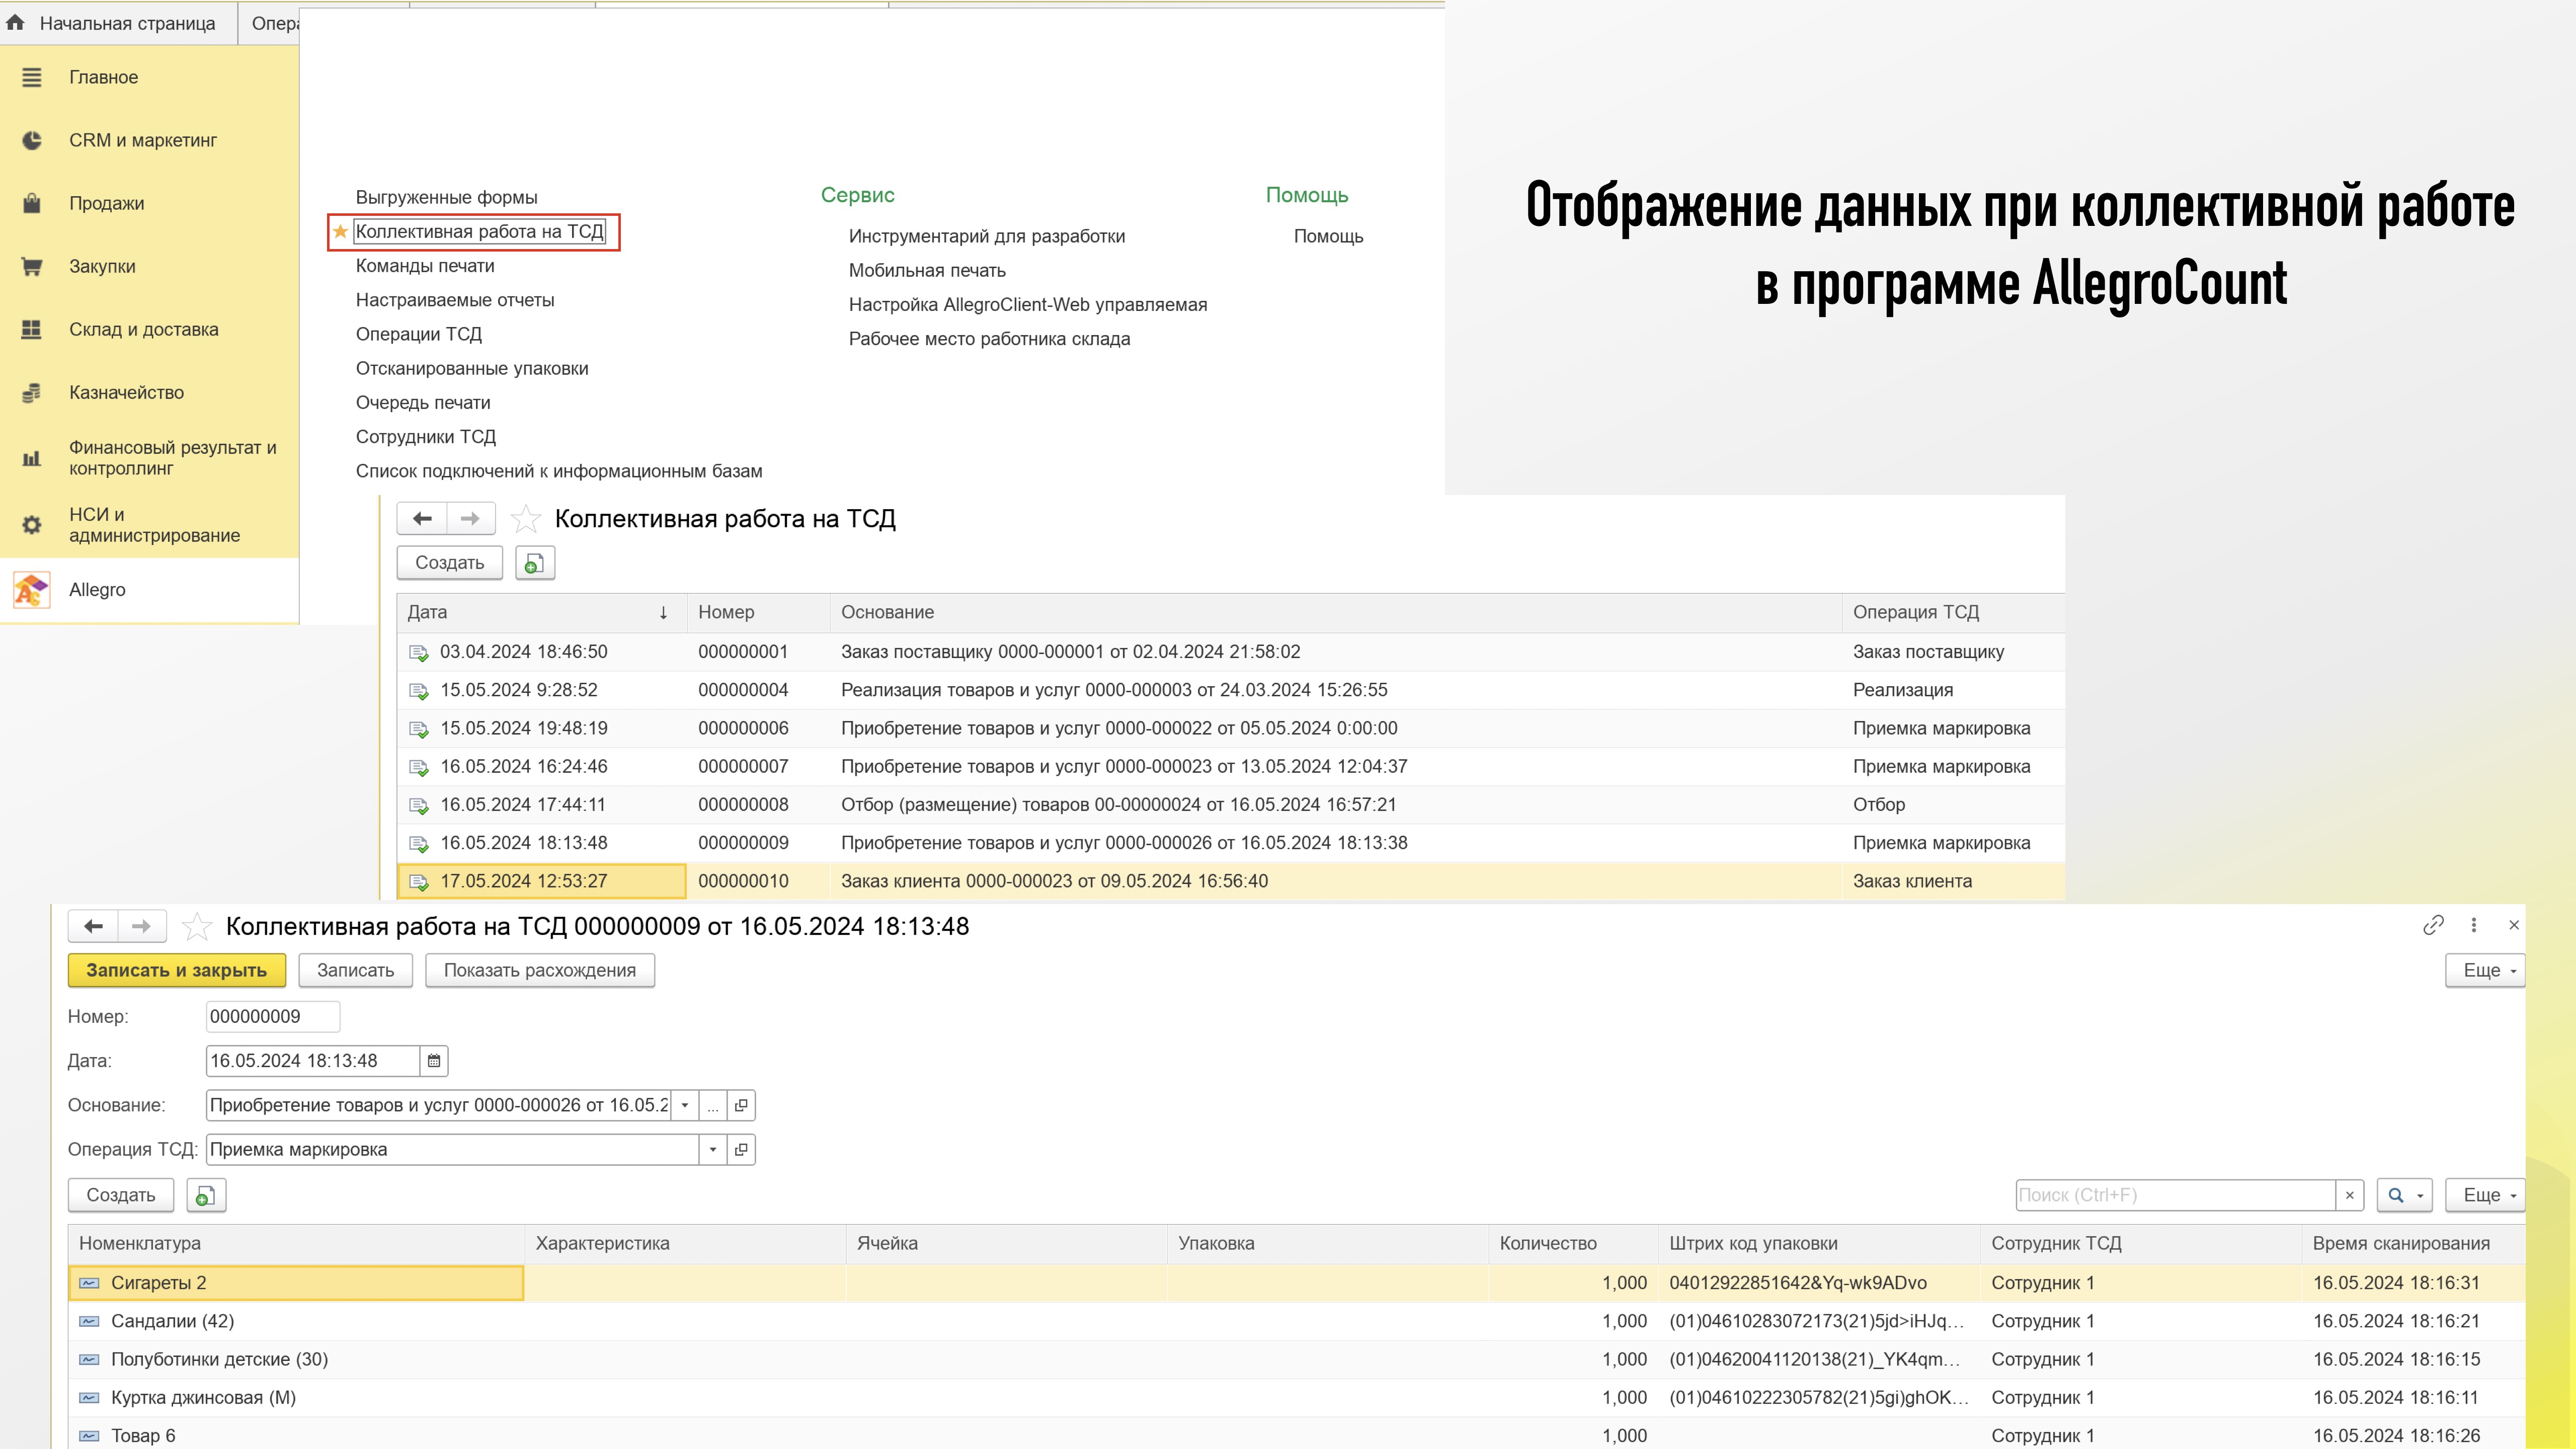Go forward in Коллективная работа на ТСД list

coord(470,518)
